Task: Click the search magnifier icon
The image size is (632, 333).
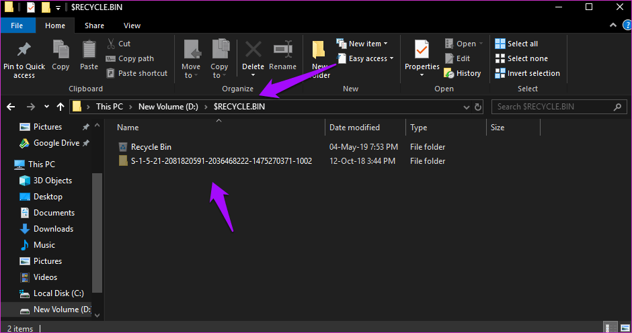Action: point(617,107)
